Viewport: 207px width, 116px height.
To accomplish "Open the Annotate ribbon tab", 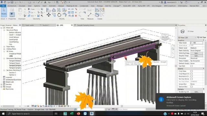I will [52, 6].
